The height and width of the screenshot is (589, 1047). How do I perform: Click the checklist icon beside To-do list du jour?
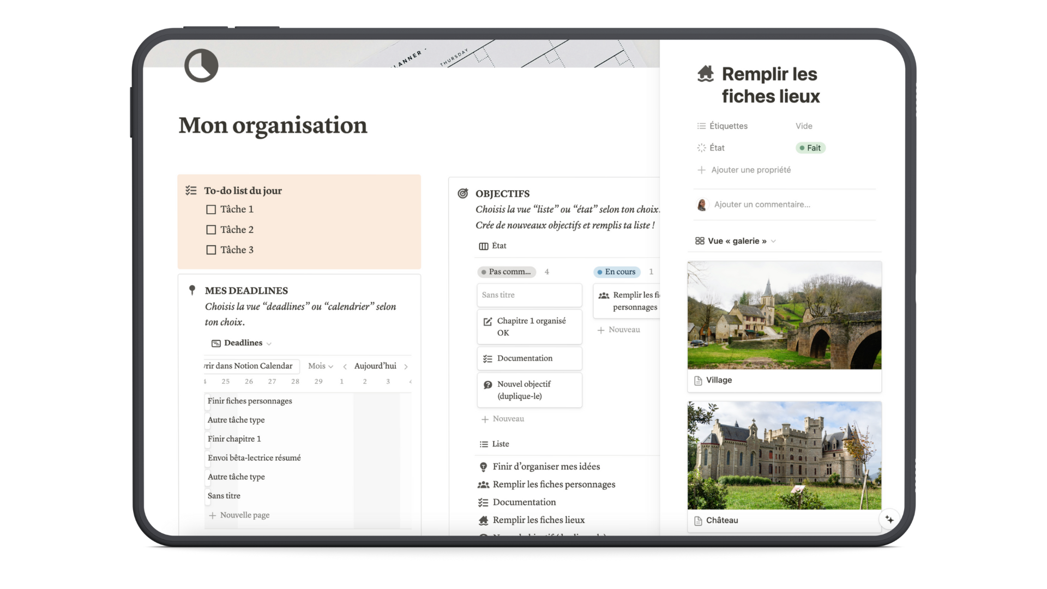pyautogui.click(x=191, y=190)
